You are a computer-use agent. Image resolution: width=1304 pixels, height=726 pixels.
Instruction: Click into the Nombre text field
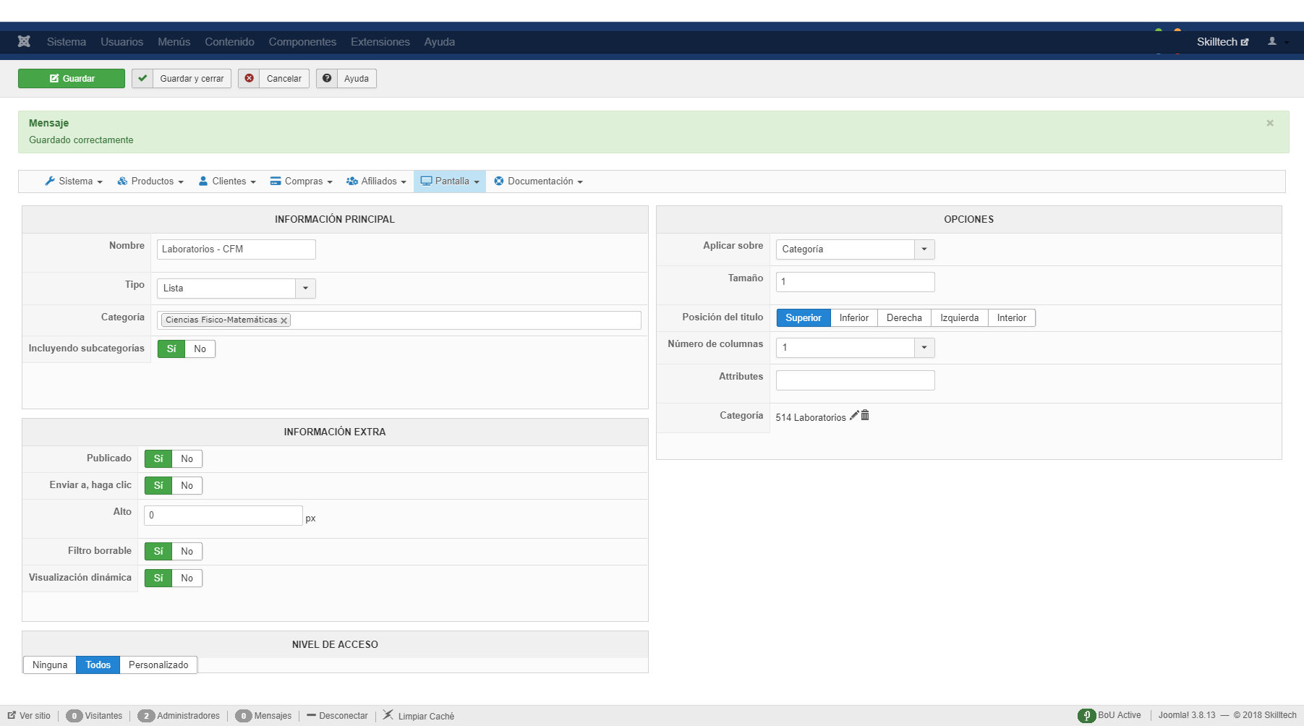click(236, 249)
